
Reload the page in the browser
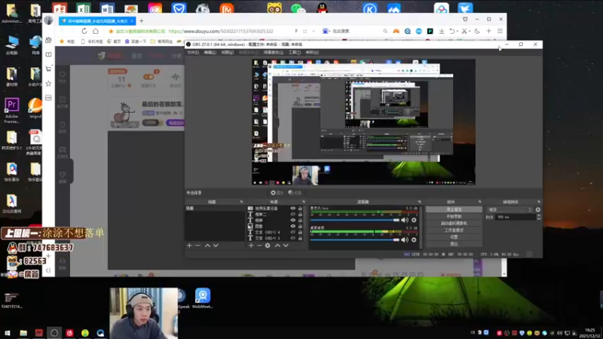click(x=84, y=31)
